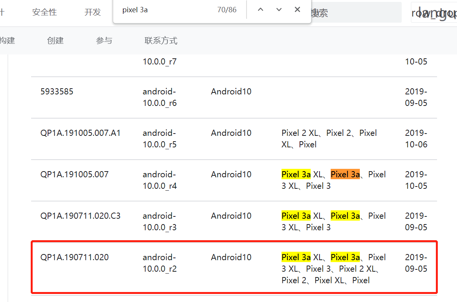Focus the 搜索 search box
Viewport: 457px width, 302px height.
click(x=355, y=13)
